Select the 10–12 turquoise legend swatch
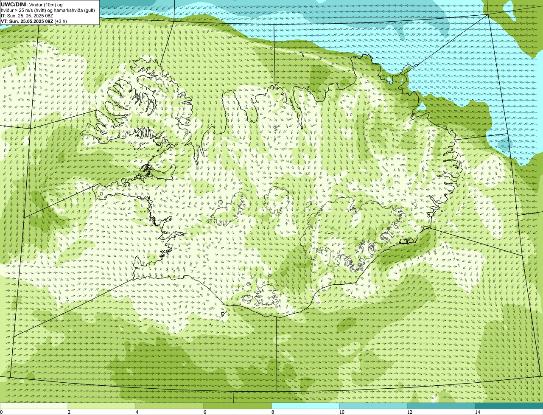Image resolution: width=543 pixels, height=415 pixels. coord(373,406)
